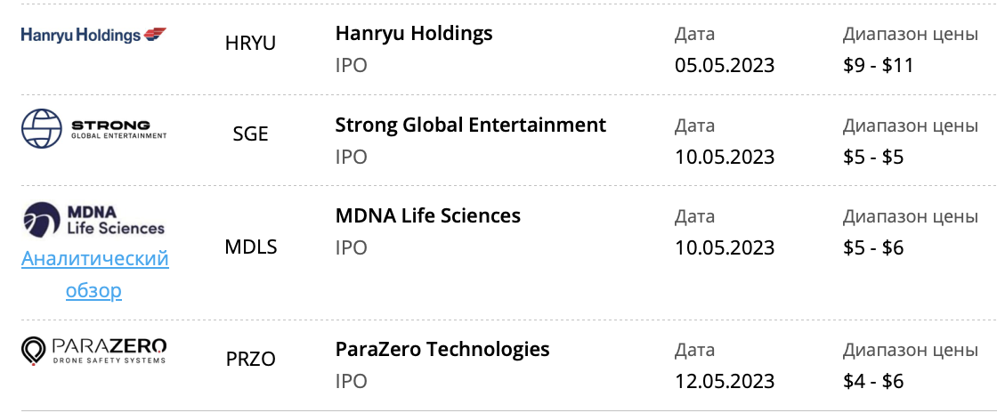This screenshot has height=413, width=997.
Task: Open the MDNA Life Sciences title
Action: 428,216
